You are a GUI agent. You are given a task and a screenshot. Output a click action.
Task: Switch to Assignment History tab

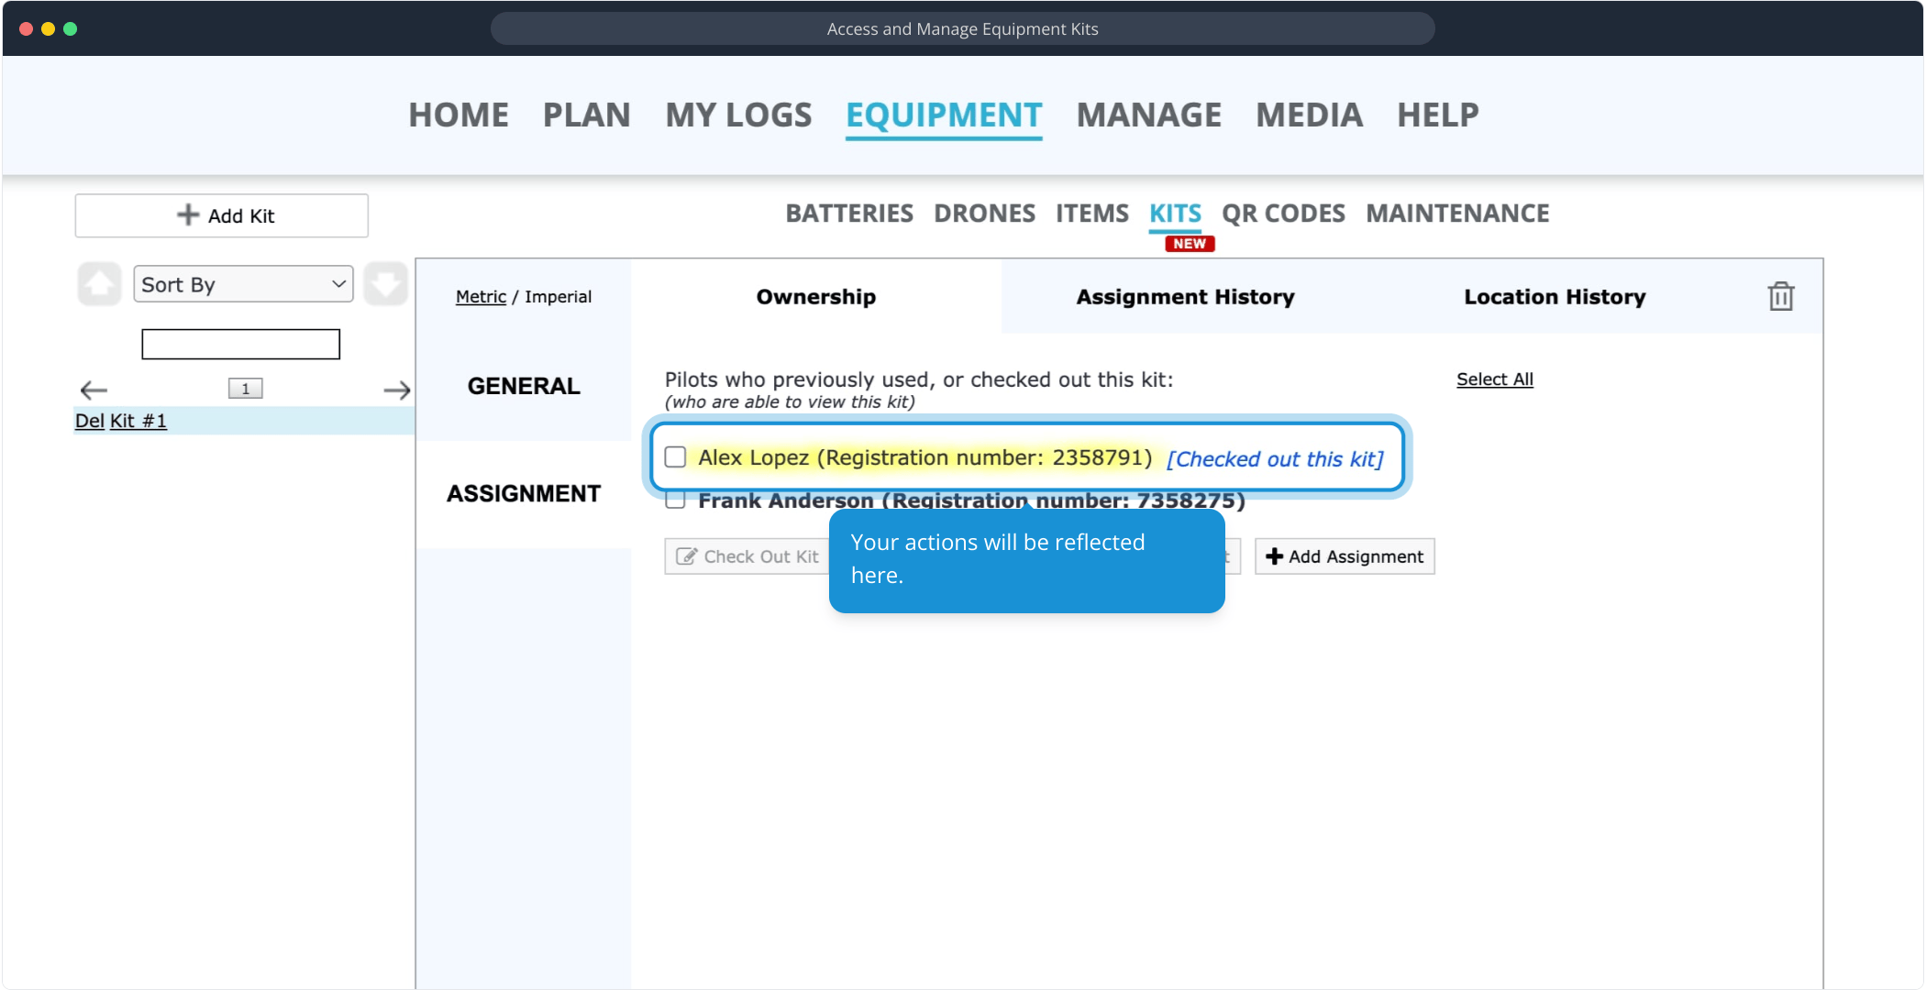click(1185, 296)
